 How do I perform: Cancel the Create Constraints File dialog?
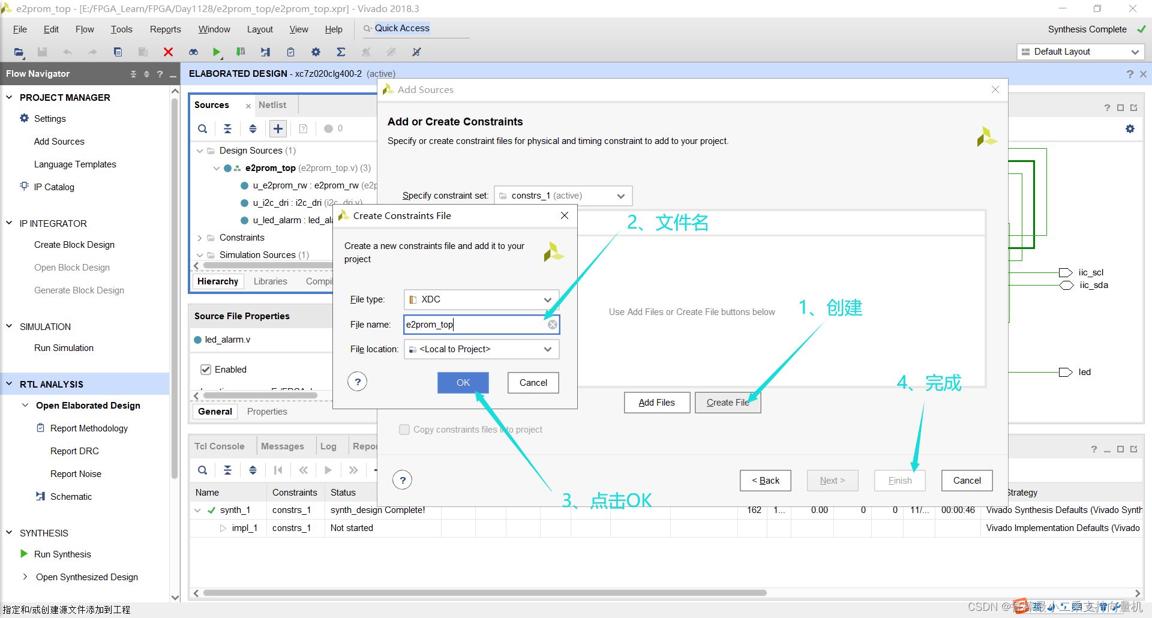(533, 383)
